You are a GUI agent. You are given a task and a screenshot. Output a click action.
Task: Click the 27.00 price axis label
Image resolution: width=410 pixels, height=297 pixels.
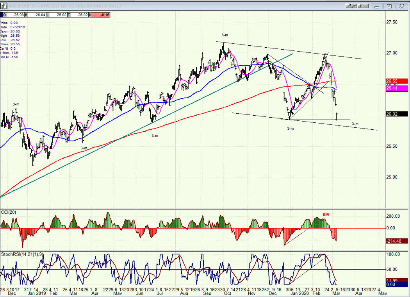point(392,53)
